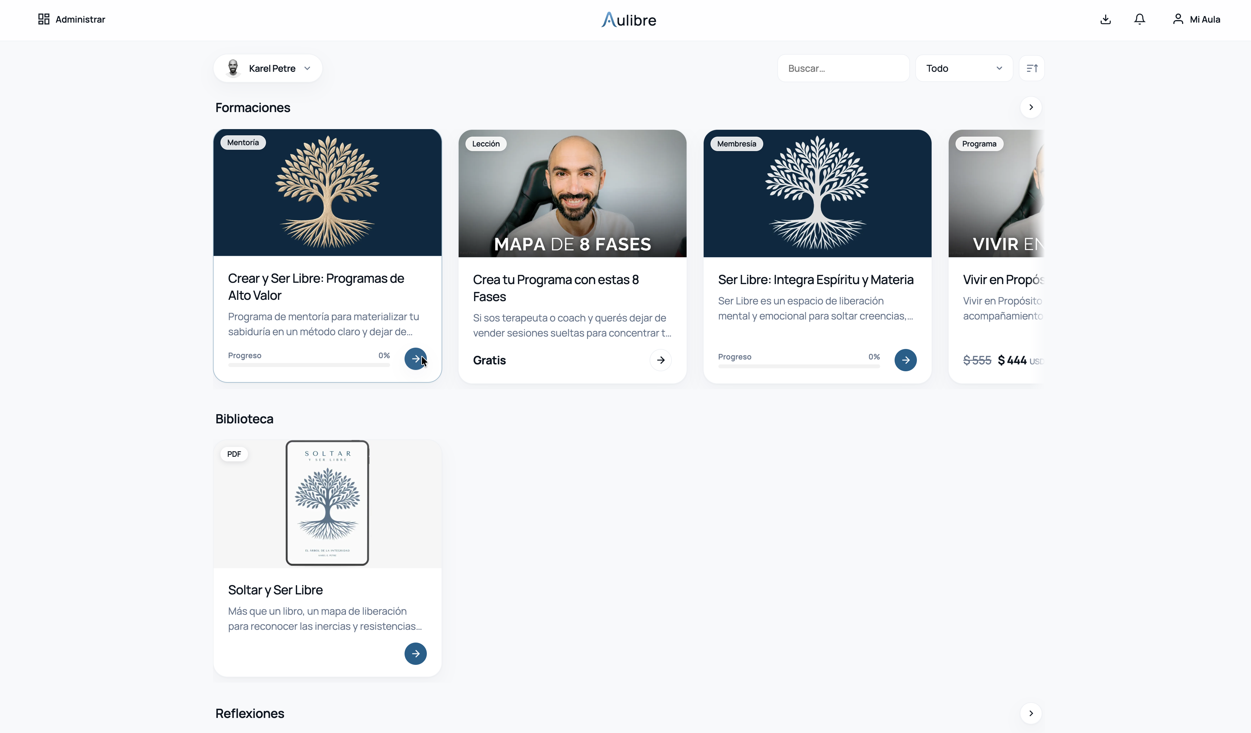This screenshot has width=1251, height=733.
Task: Select the white tree membresía thumbnail
Action: tap(818, 194)
